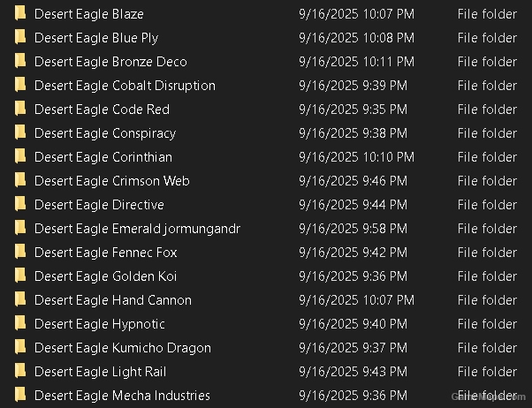Image resolution: width=532 pixels, height=408 pixels.
Task: Click the Desert Eagle Kumicho Dragon name
Action: (x=123, y=348)
